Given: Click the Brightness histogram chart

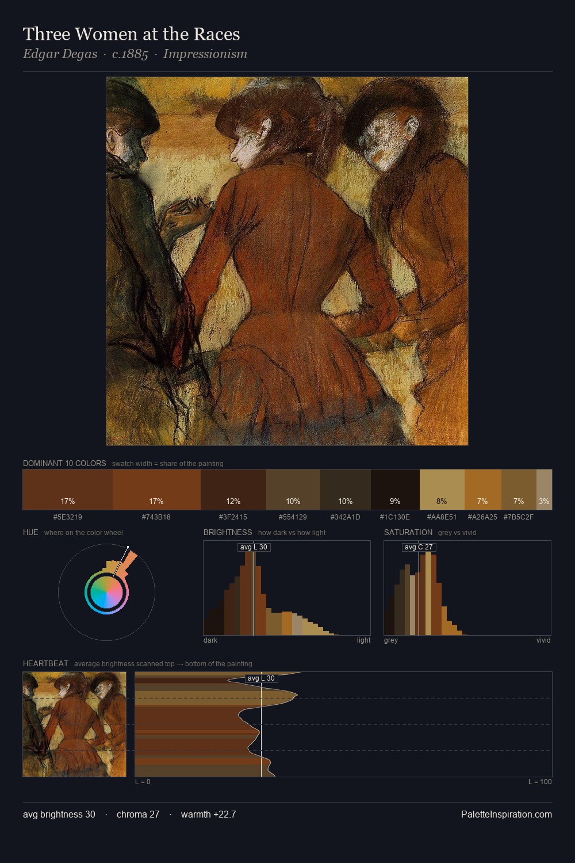Looking at the screenshot, I should pyautogui.click(x=287, y=588).
